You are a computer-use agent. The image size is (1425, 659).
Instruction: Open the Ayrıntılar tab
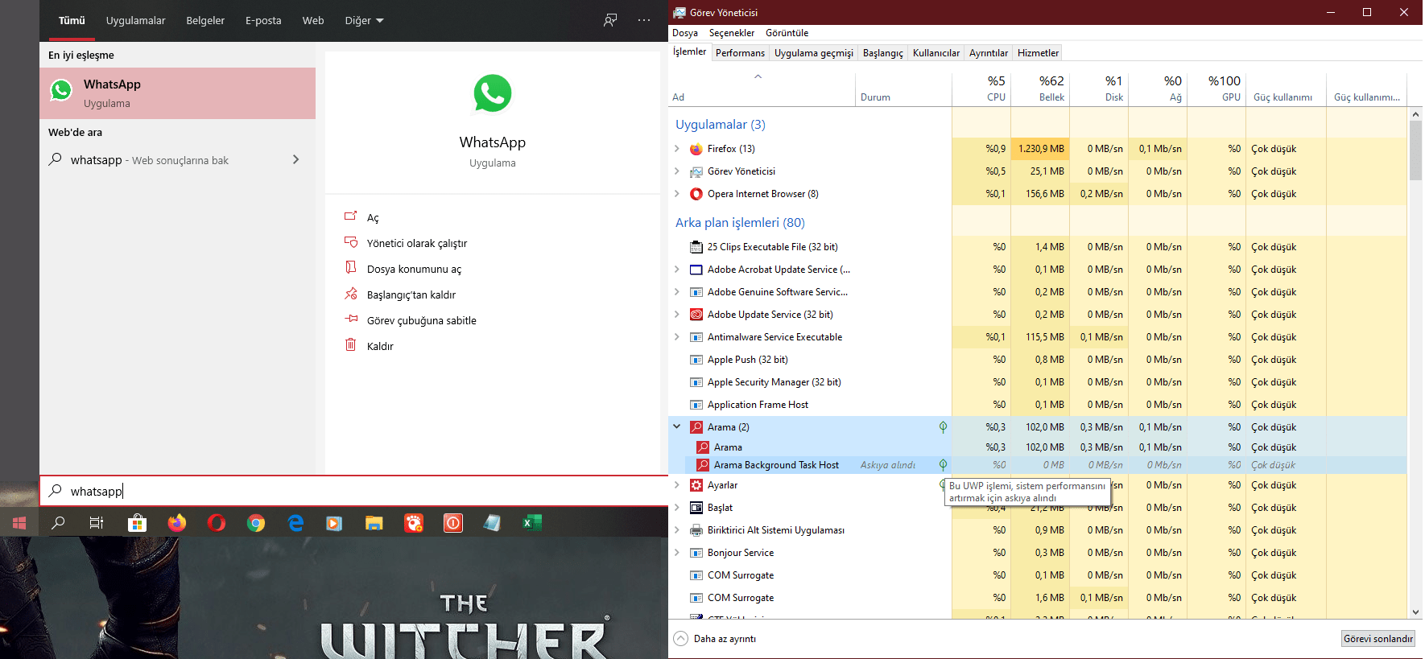[x=989, y=53]
